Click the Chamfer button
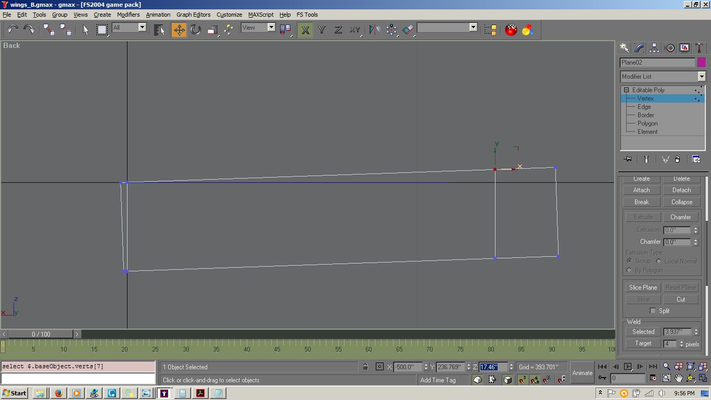711x400 pixels. click(x=681, y=217)
